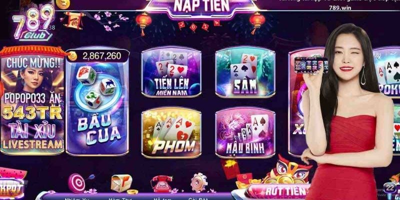The width and height of the screenshot is (400, 200).
Task: Click the red scroll decoration icon
Action: click(x=73, y=20)
